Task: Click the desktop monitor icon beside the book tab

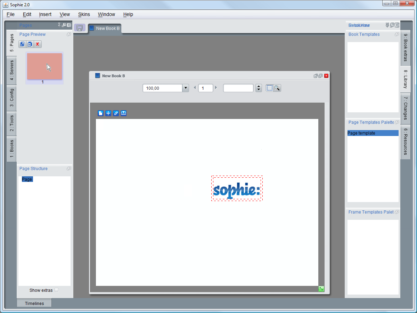Action: [x=80, y=28]
